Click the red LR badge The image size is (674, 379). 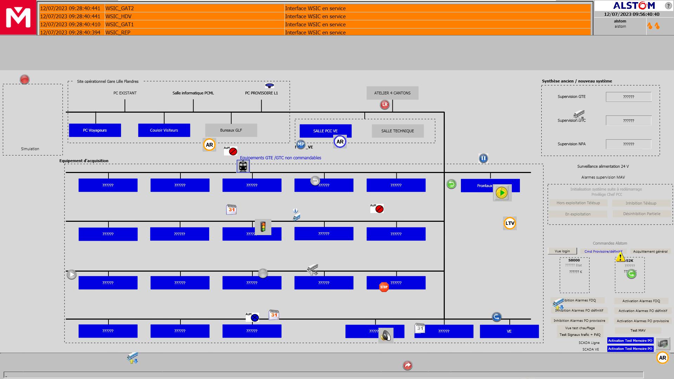tap(385, 104)
